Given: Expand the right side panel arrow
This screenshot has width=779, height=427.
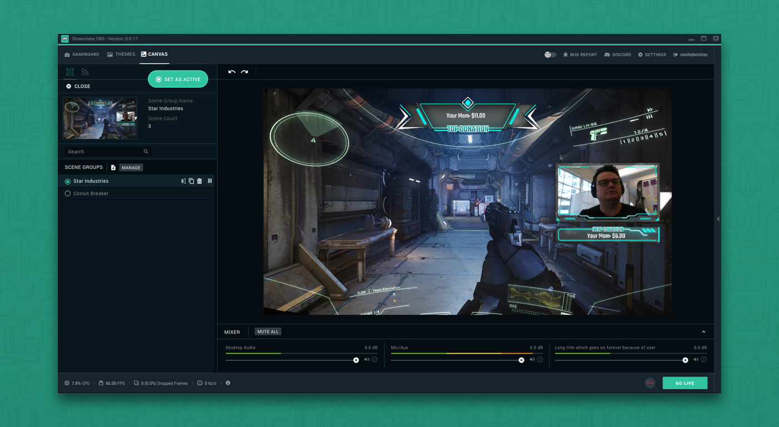Looking at the screenshot, I should (x=718, y=219).
